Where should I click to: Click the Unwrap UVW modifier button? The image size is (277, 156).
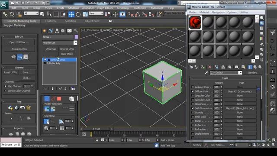coord(67,49)
